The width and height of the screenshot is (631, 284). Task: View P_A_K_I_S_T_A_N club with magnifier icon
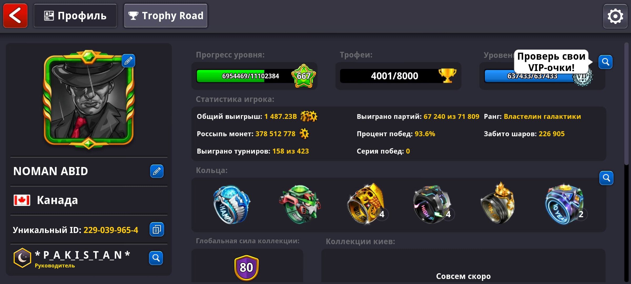coord(156,258)
